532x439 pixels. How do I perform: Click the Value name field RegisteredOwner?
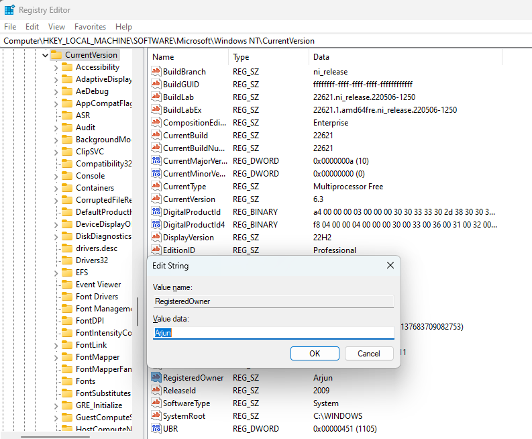(x=274, y=301)
